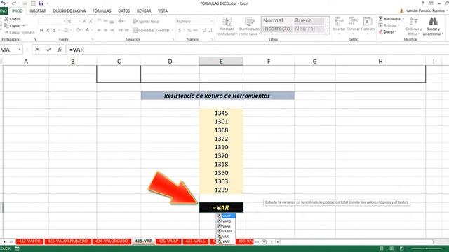The height and width of the screenshot is (252, 449).
Task: Switch to DISEÑO DE PÁGINA tab
Action: (69, 11)
